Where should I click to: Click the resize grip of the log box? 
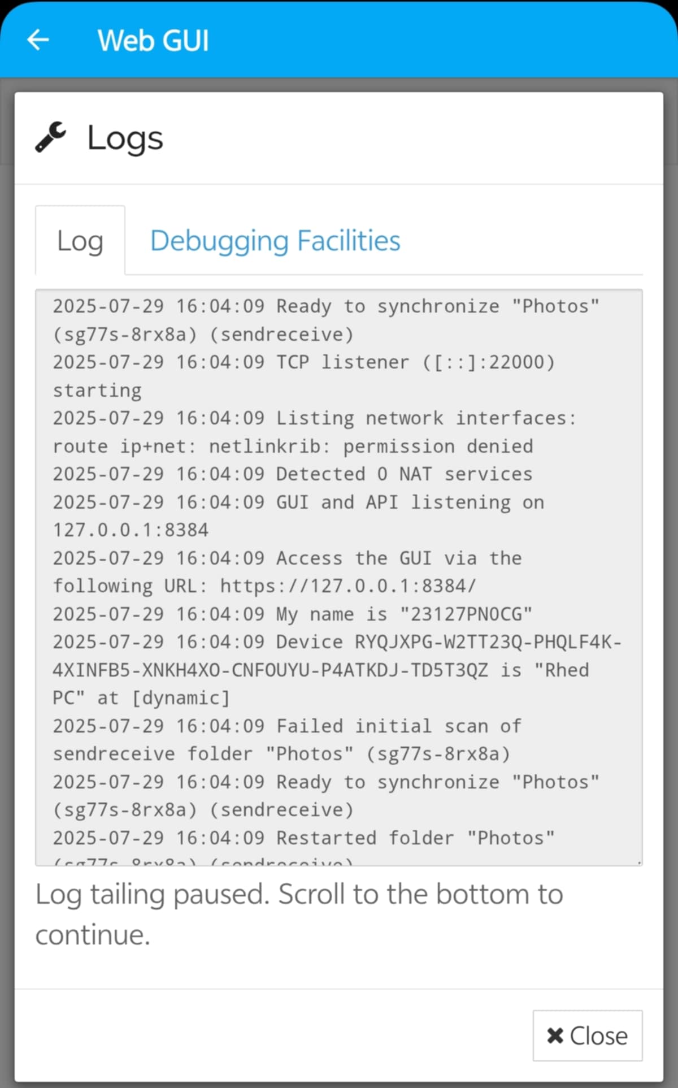(x=638, y=862)
